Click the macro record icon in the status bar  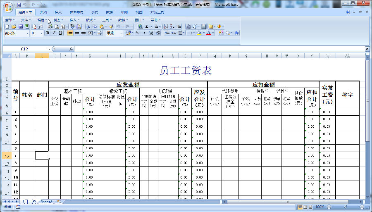coord(18,207)
